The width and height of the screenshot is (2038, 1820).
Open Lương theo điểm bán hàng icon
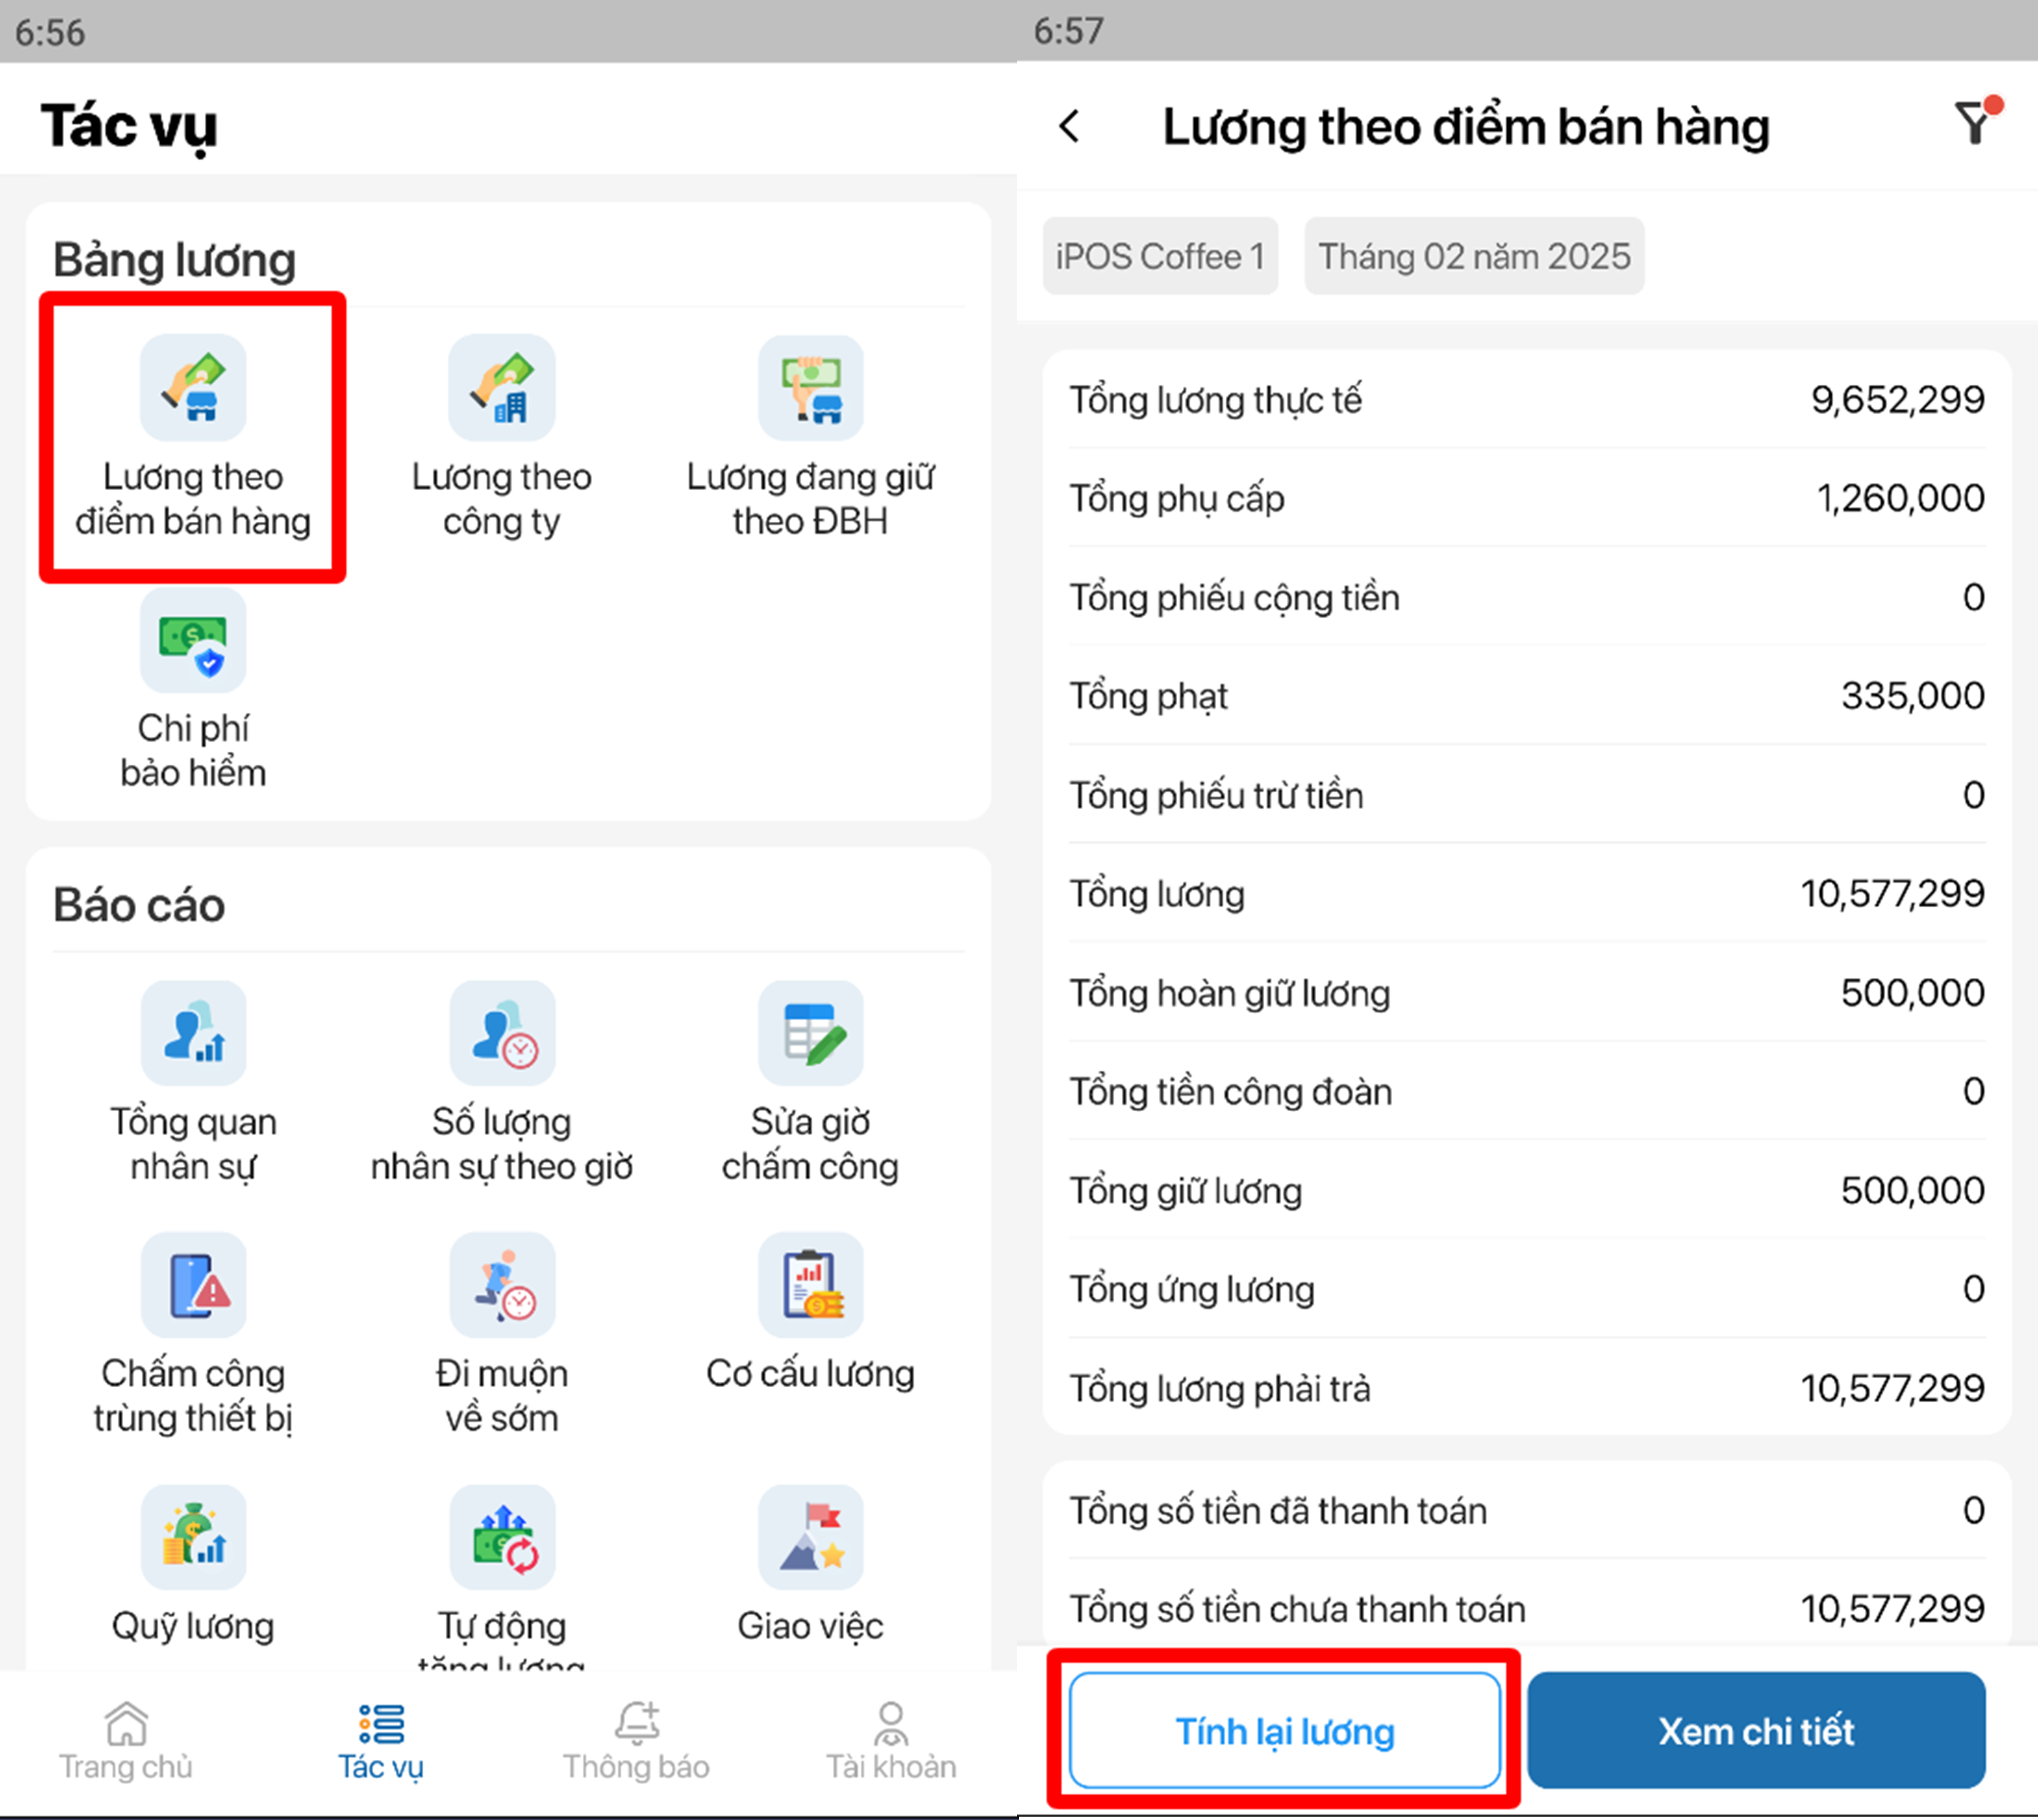[x=193, y=388]
